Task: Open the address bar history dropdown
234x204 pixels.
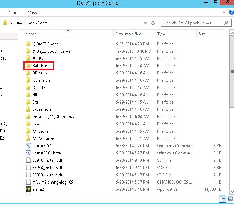Action: 145,23
